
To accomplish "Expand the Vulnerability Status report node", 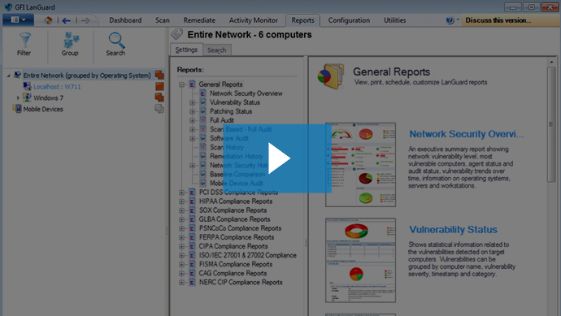I will pos(193,102).
